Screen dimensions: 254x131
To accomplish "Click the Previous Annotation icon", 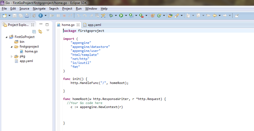I will pyautogui.click(x=198, y=16).
